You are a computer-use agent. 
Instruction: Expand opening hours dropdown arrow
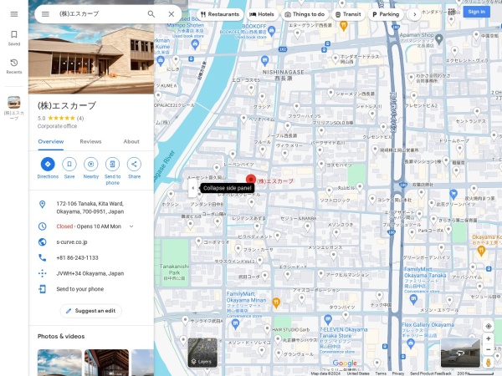[131, 226]
